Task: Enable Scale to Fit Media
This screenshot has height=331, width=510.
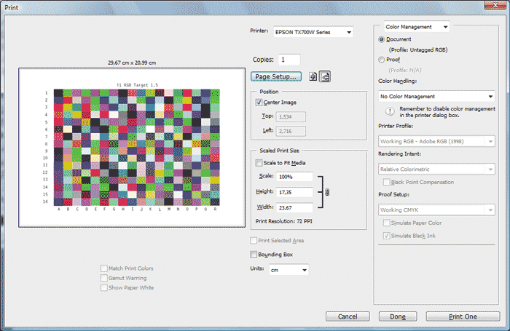Action: [x=259, y=163]
